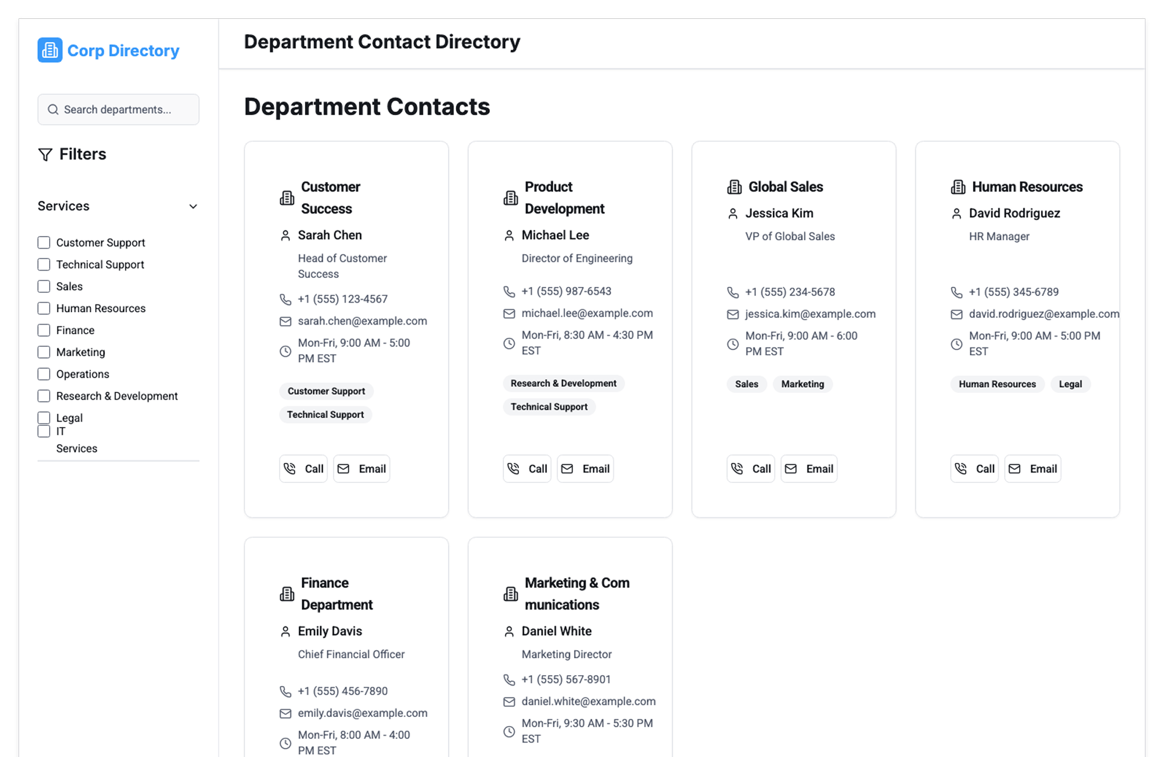
Task: Click clock icon on Product Development card
Action: tap(509, 343)
